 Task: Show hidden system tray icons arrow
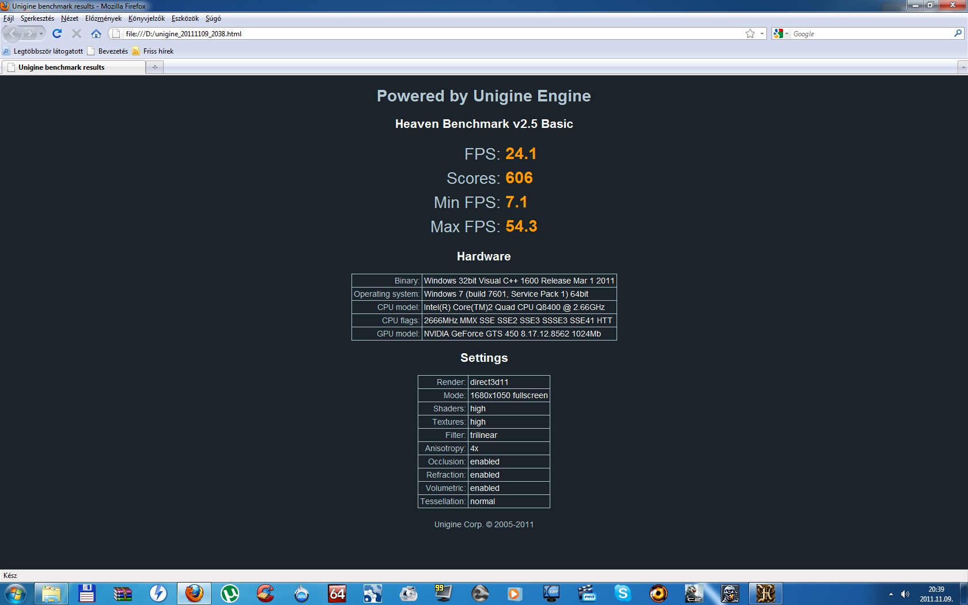click(x=891, y=594)
